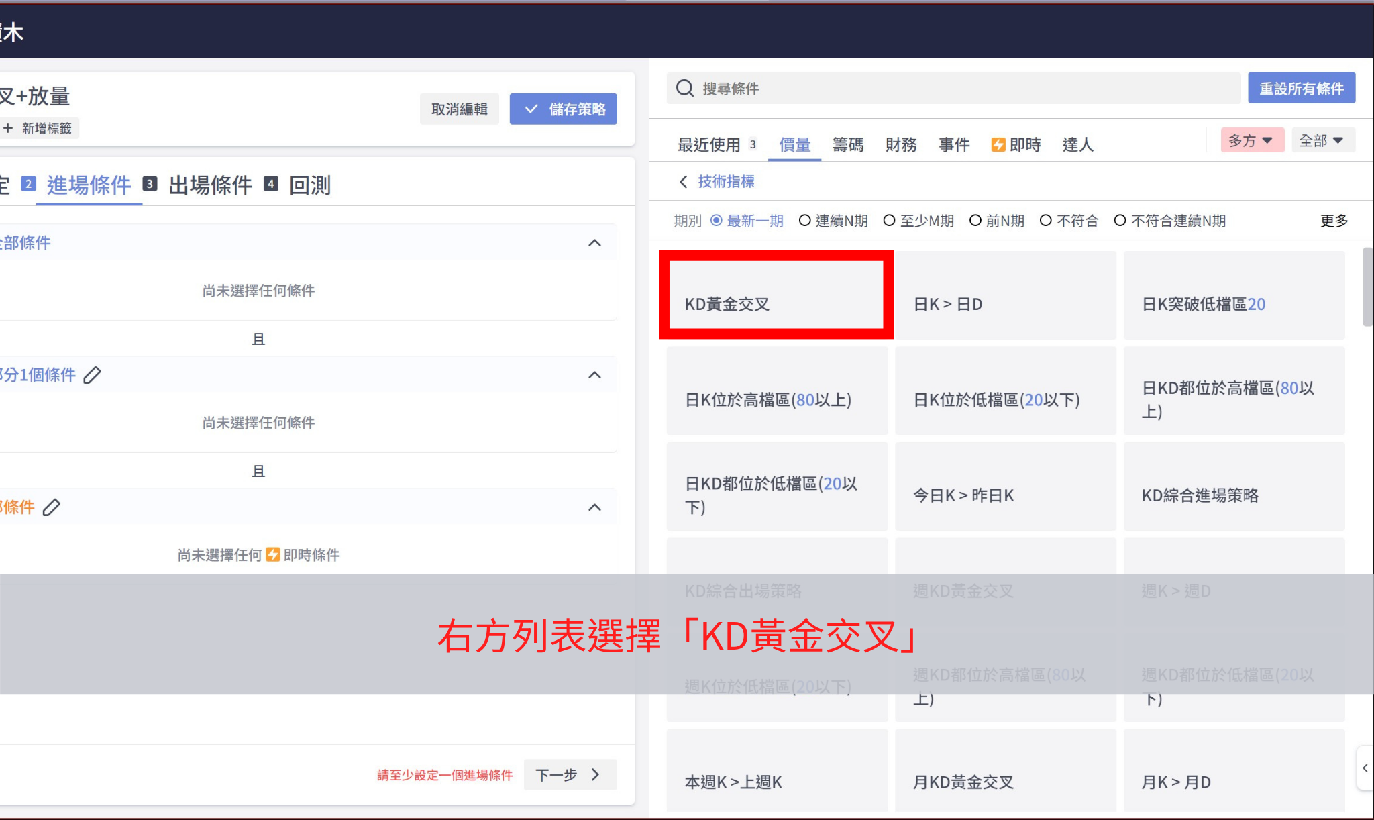
Task: Select the 至少M期 radio option
Action: pyautogui.click(x=889, y=221)
